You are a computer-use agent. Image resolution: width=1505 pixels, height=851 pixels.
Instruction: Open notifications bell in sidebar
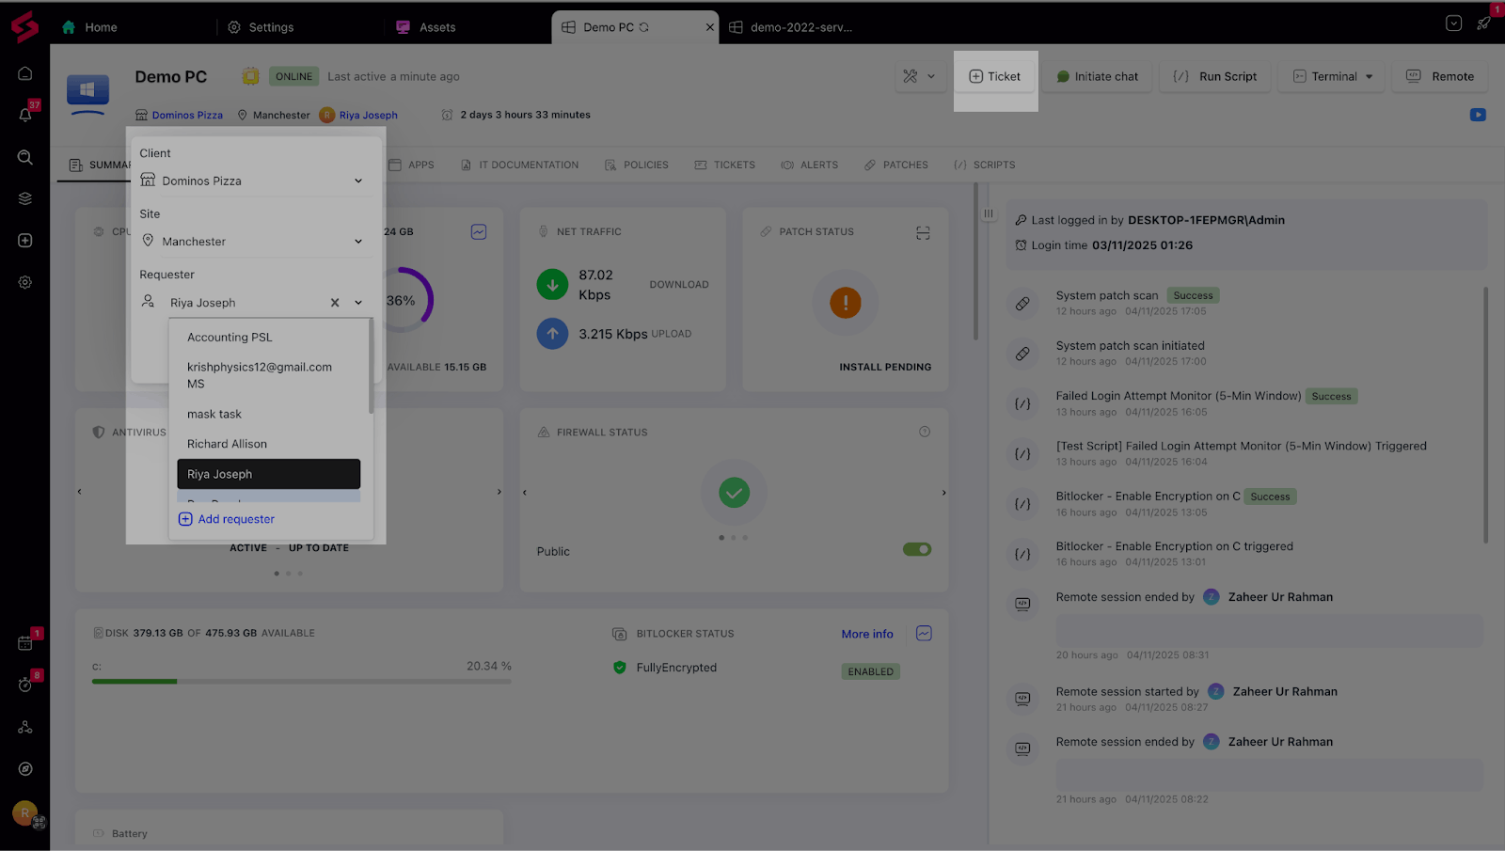pos(25,115)
